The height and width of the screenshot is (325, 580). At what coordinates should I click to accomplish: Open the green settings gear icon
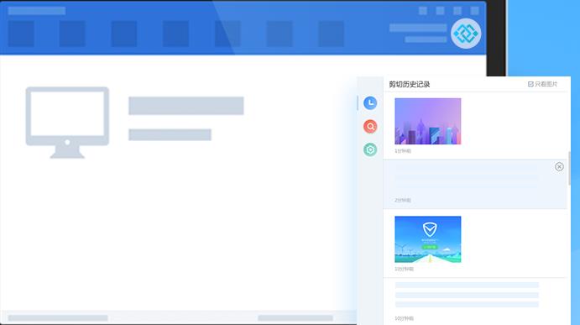[370, 149]
